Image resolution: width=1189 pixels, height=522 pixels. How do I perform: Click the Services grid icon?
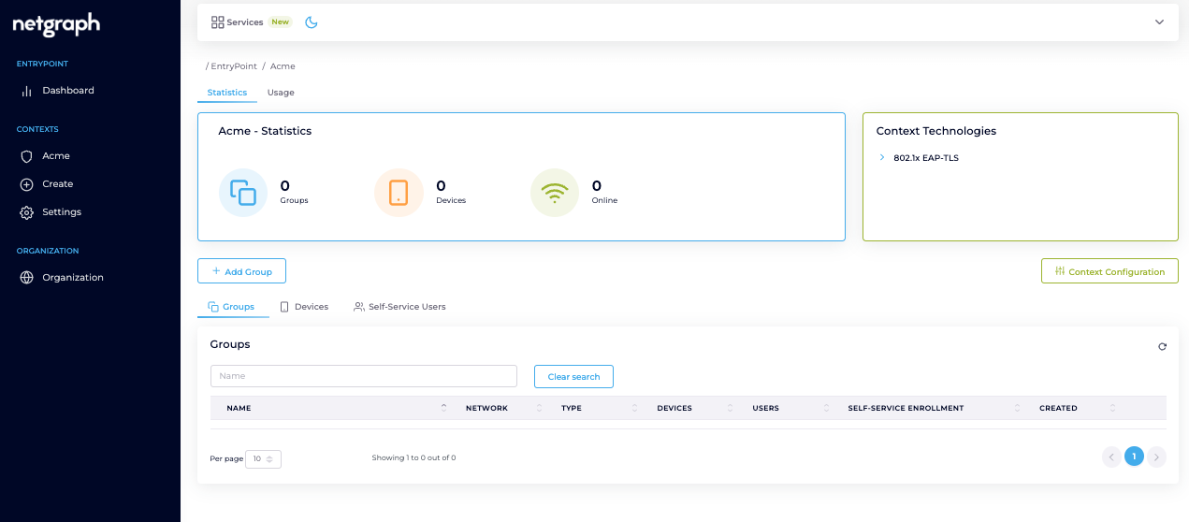click(x=217, y=22)
